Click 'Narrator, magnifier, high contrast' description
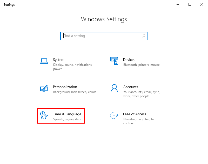This screenshot has width=208, height=164. pyautogui.click(x=140, y=121)
